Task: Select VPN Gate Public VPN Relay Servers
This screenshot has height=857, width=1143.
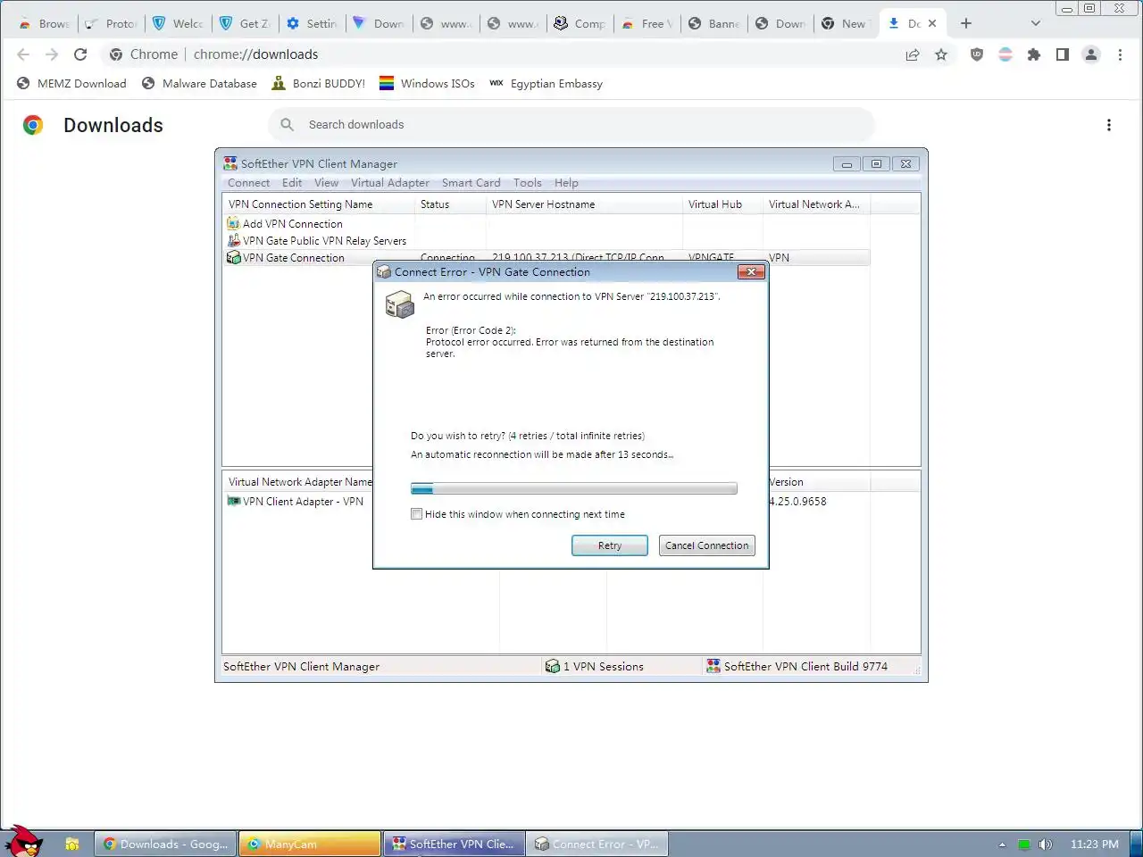Action: [x=317, y=241]
